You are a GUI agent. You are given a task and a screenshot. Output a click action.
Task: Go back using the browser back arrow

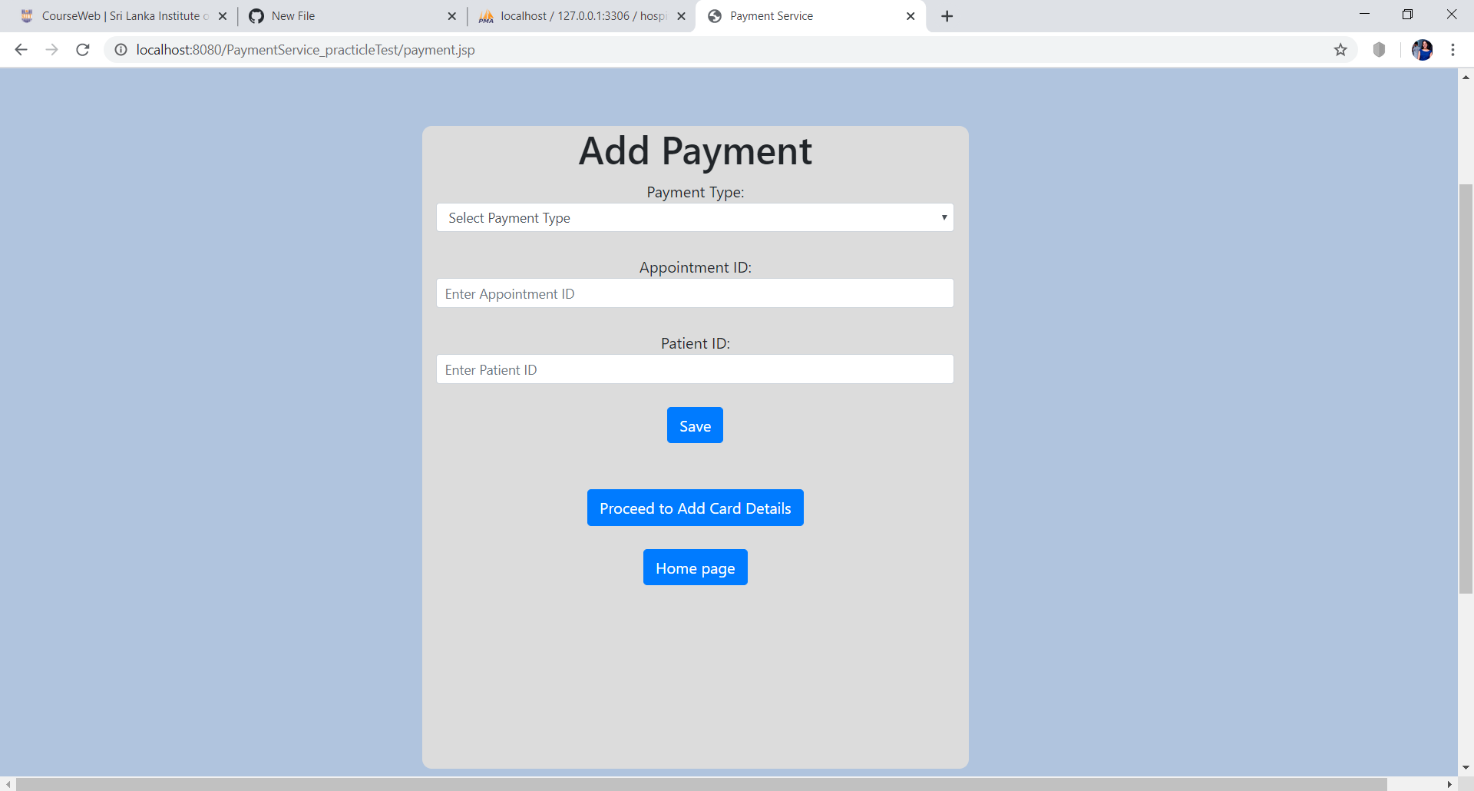coord(21,50)
